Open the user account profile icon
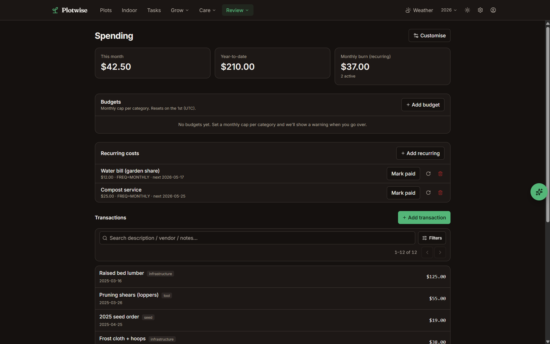 (x=493, y=10)
